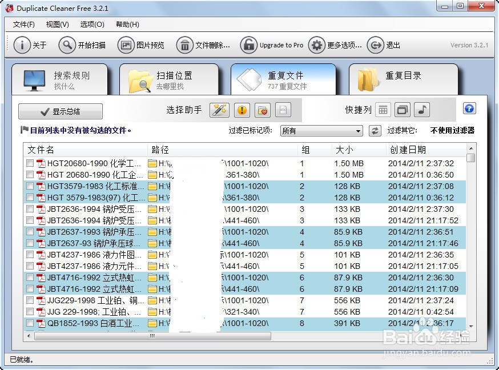This screenshot has height=370, width=499.
Task: Click the refresh filter arrows icon
Action: click(x=375, y=130)
